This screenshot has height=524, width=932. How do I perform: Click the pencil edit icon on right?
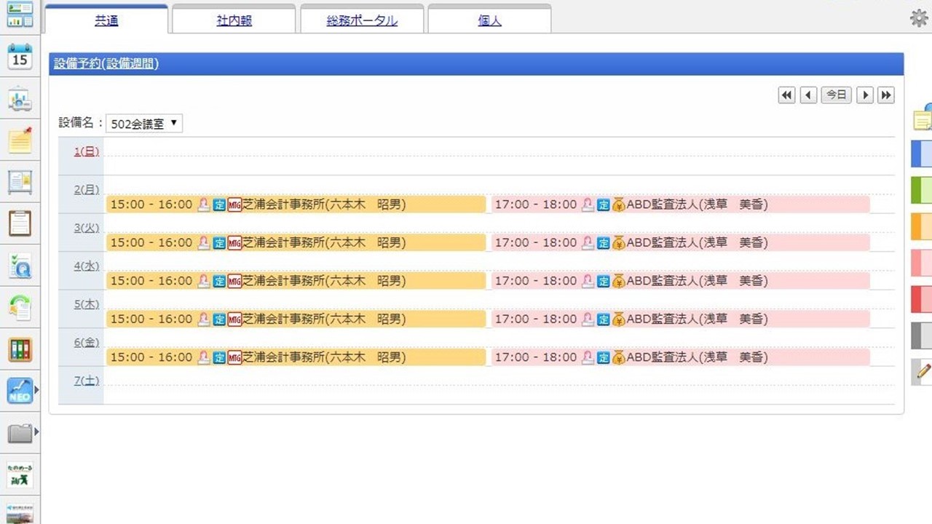(922, 372)
